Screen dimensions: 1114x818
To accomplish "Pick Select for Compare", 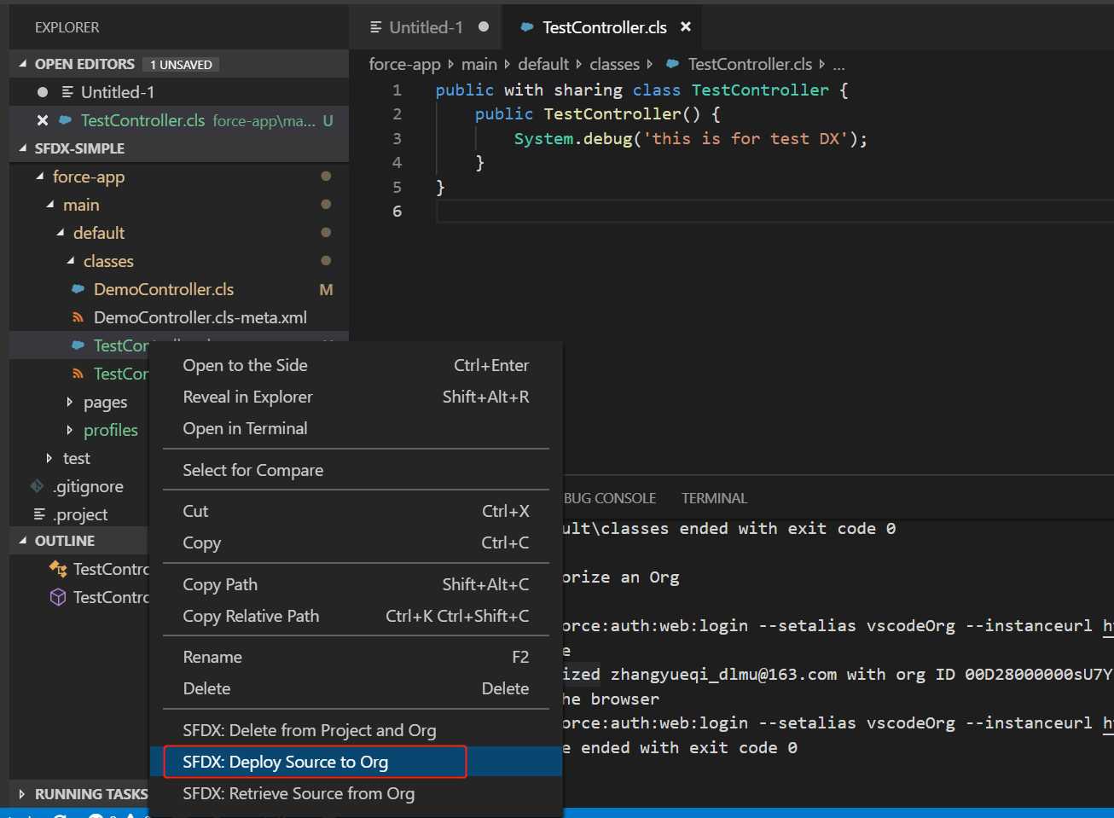I will [x=356, y=470].
